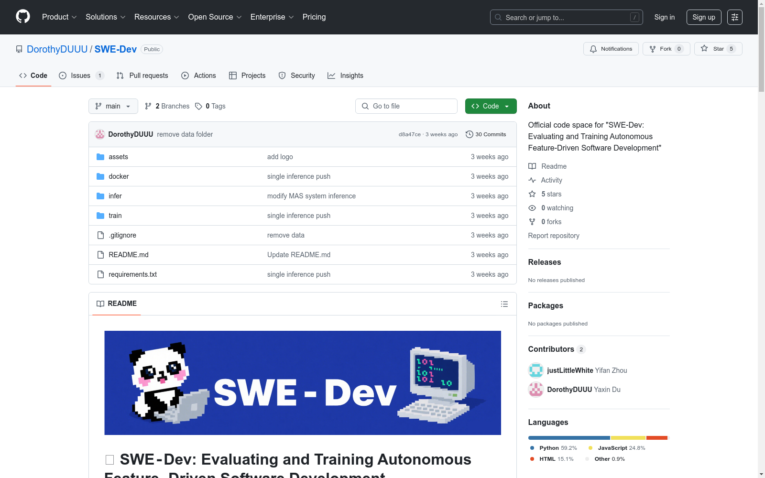765x478 pixels.
Task: Click the Sign up button
Action: click(x=704, y=17)
